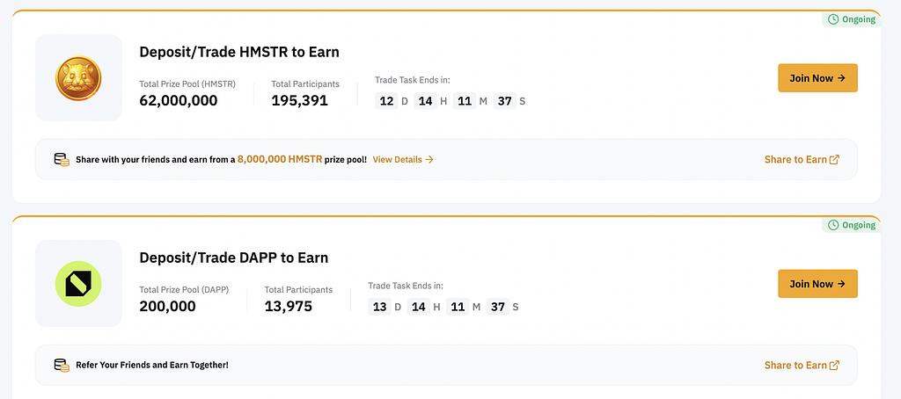Click clock icon on HMSTR Ongoing badge
The image size is (901, 399).
tap(833, 19)
